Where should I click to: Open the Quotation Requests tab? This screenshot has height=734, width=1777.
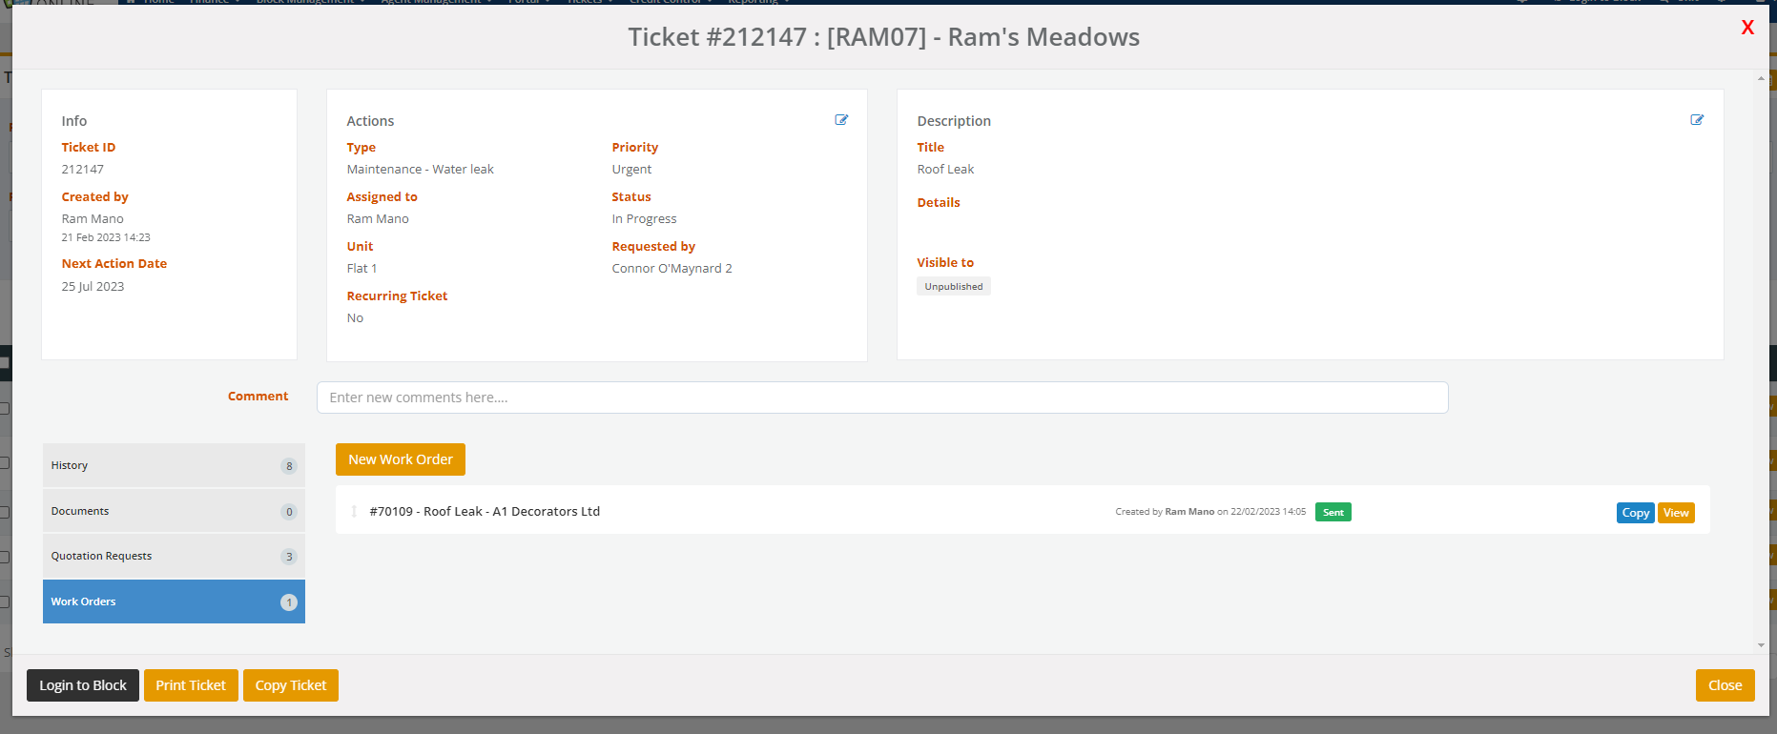pos(174,556)
